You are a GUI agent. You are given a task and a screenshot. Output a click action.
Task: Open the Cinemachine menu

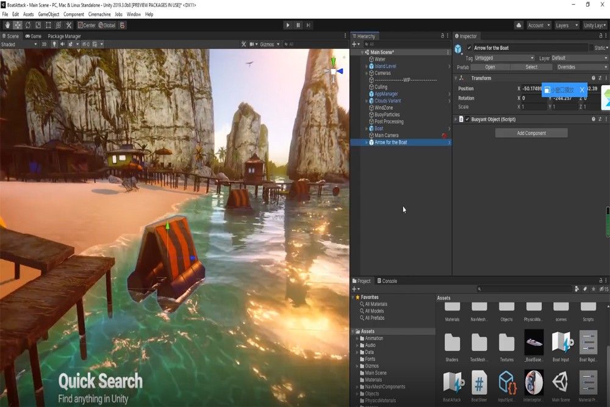coord(99,15)
